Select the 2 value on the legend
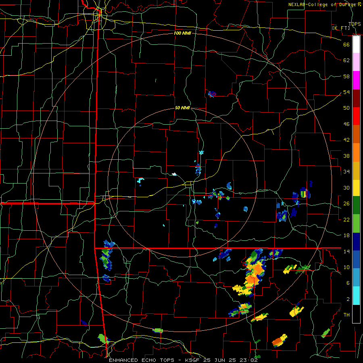This screenshot has height=363, width=363. [x=348, y=299]
